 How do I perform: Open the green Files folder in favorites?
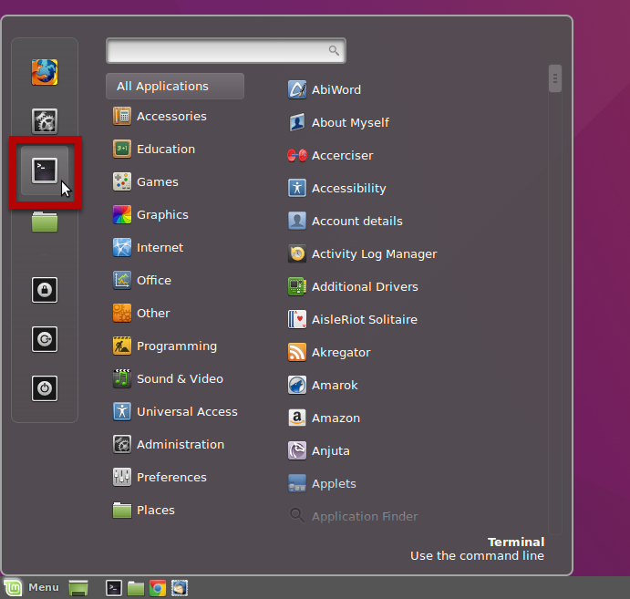(45, 222)
